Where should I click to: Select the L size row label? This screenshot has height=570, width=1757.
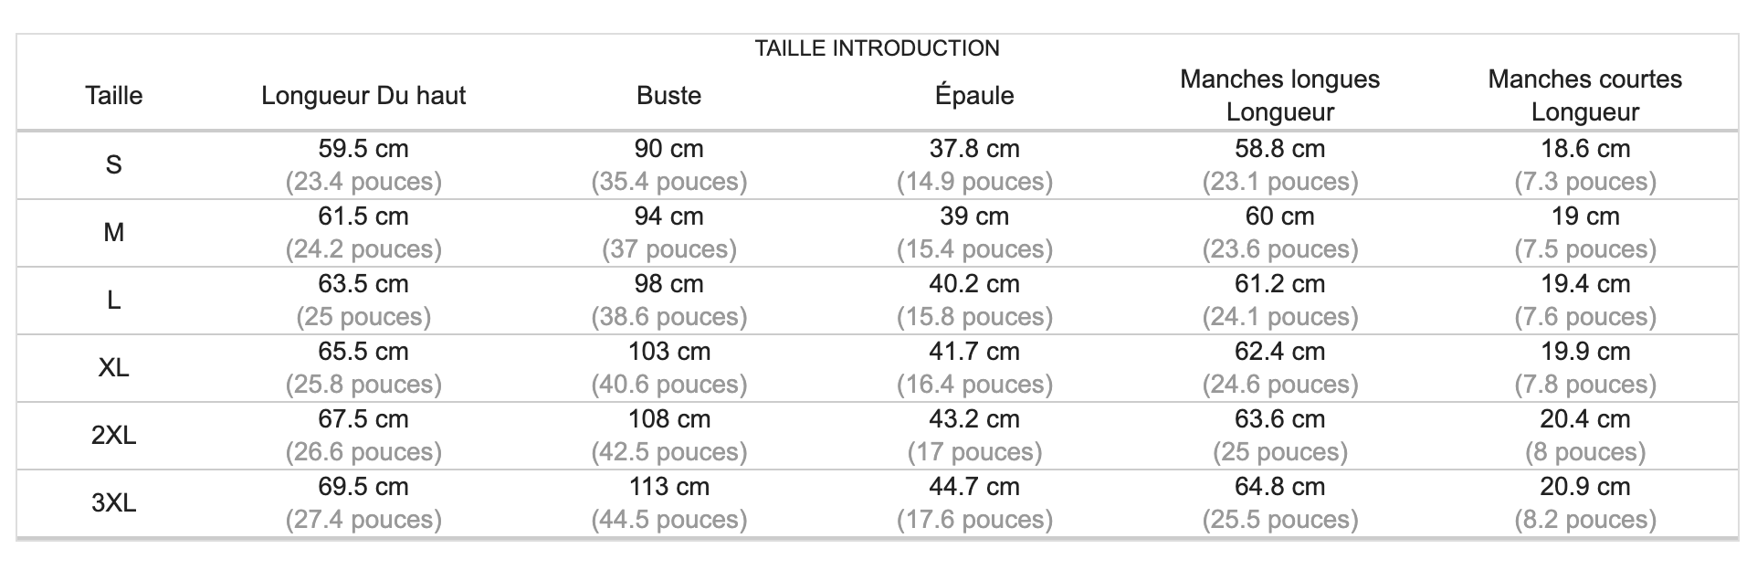(114, 301)
